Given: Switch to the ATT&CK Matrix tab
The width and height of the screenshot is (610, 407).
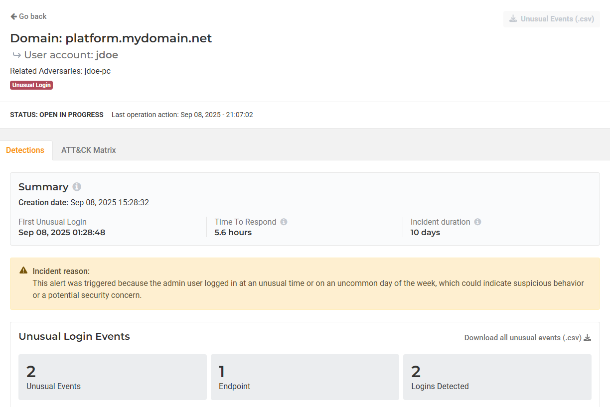Looking at the screenshot, I should point(88,150).
